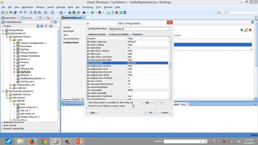Open the Refactor menu
Screen dimensions: 258x145
(40, 7)
